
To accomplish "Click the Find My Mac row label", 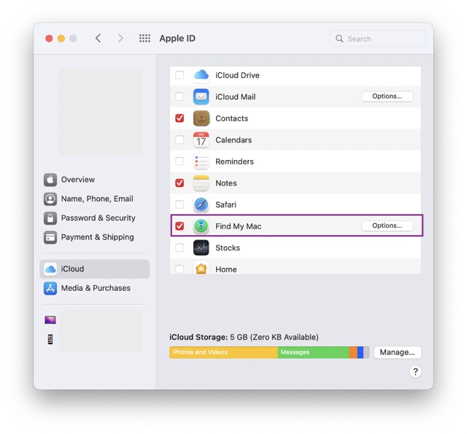I will pyautogui.click(x=239, y=226).
